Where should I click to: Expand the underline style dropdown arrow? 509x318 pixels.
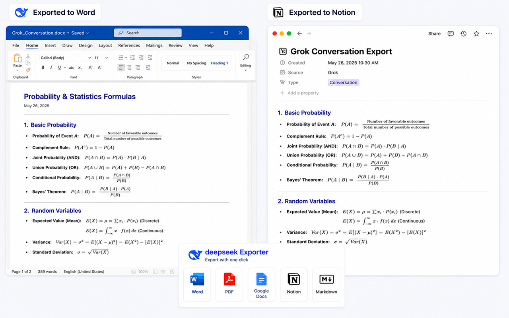coord(64,68)
